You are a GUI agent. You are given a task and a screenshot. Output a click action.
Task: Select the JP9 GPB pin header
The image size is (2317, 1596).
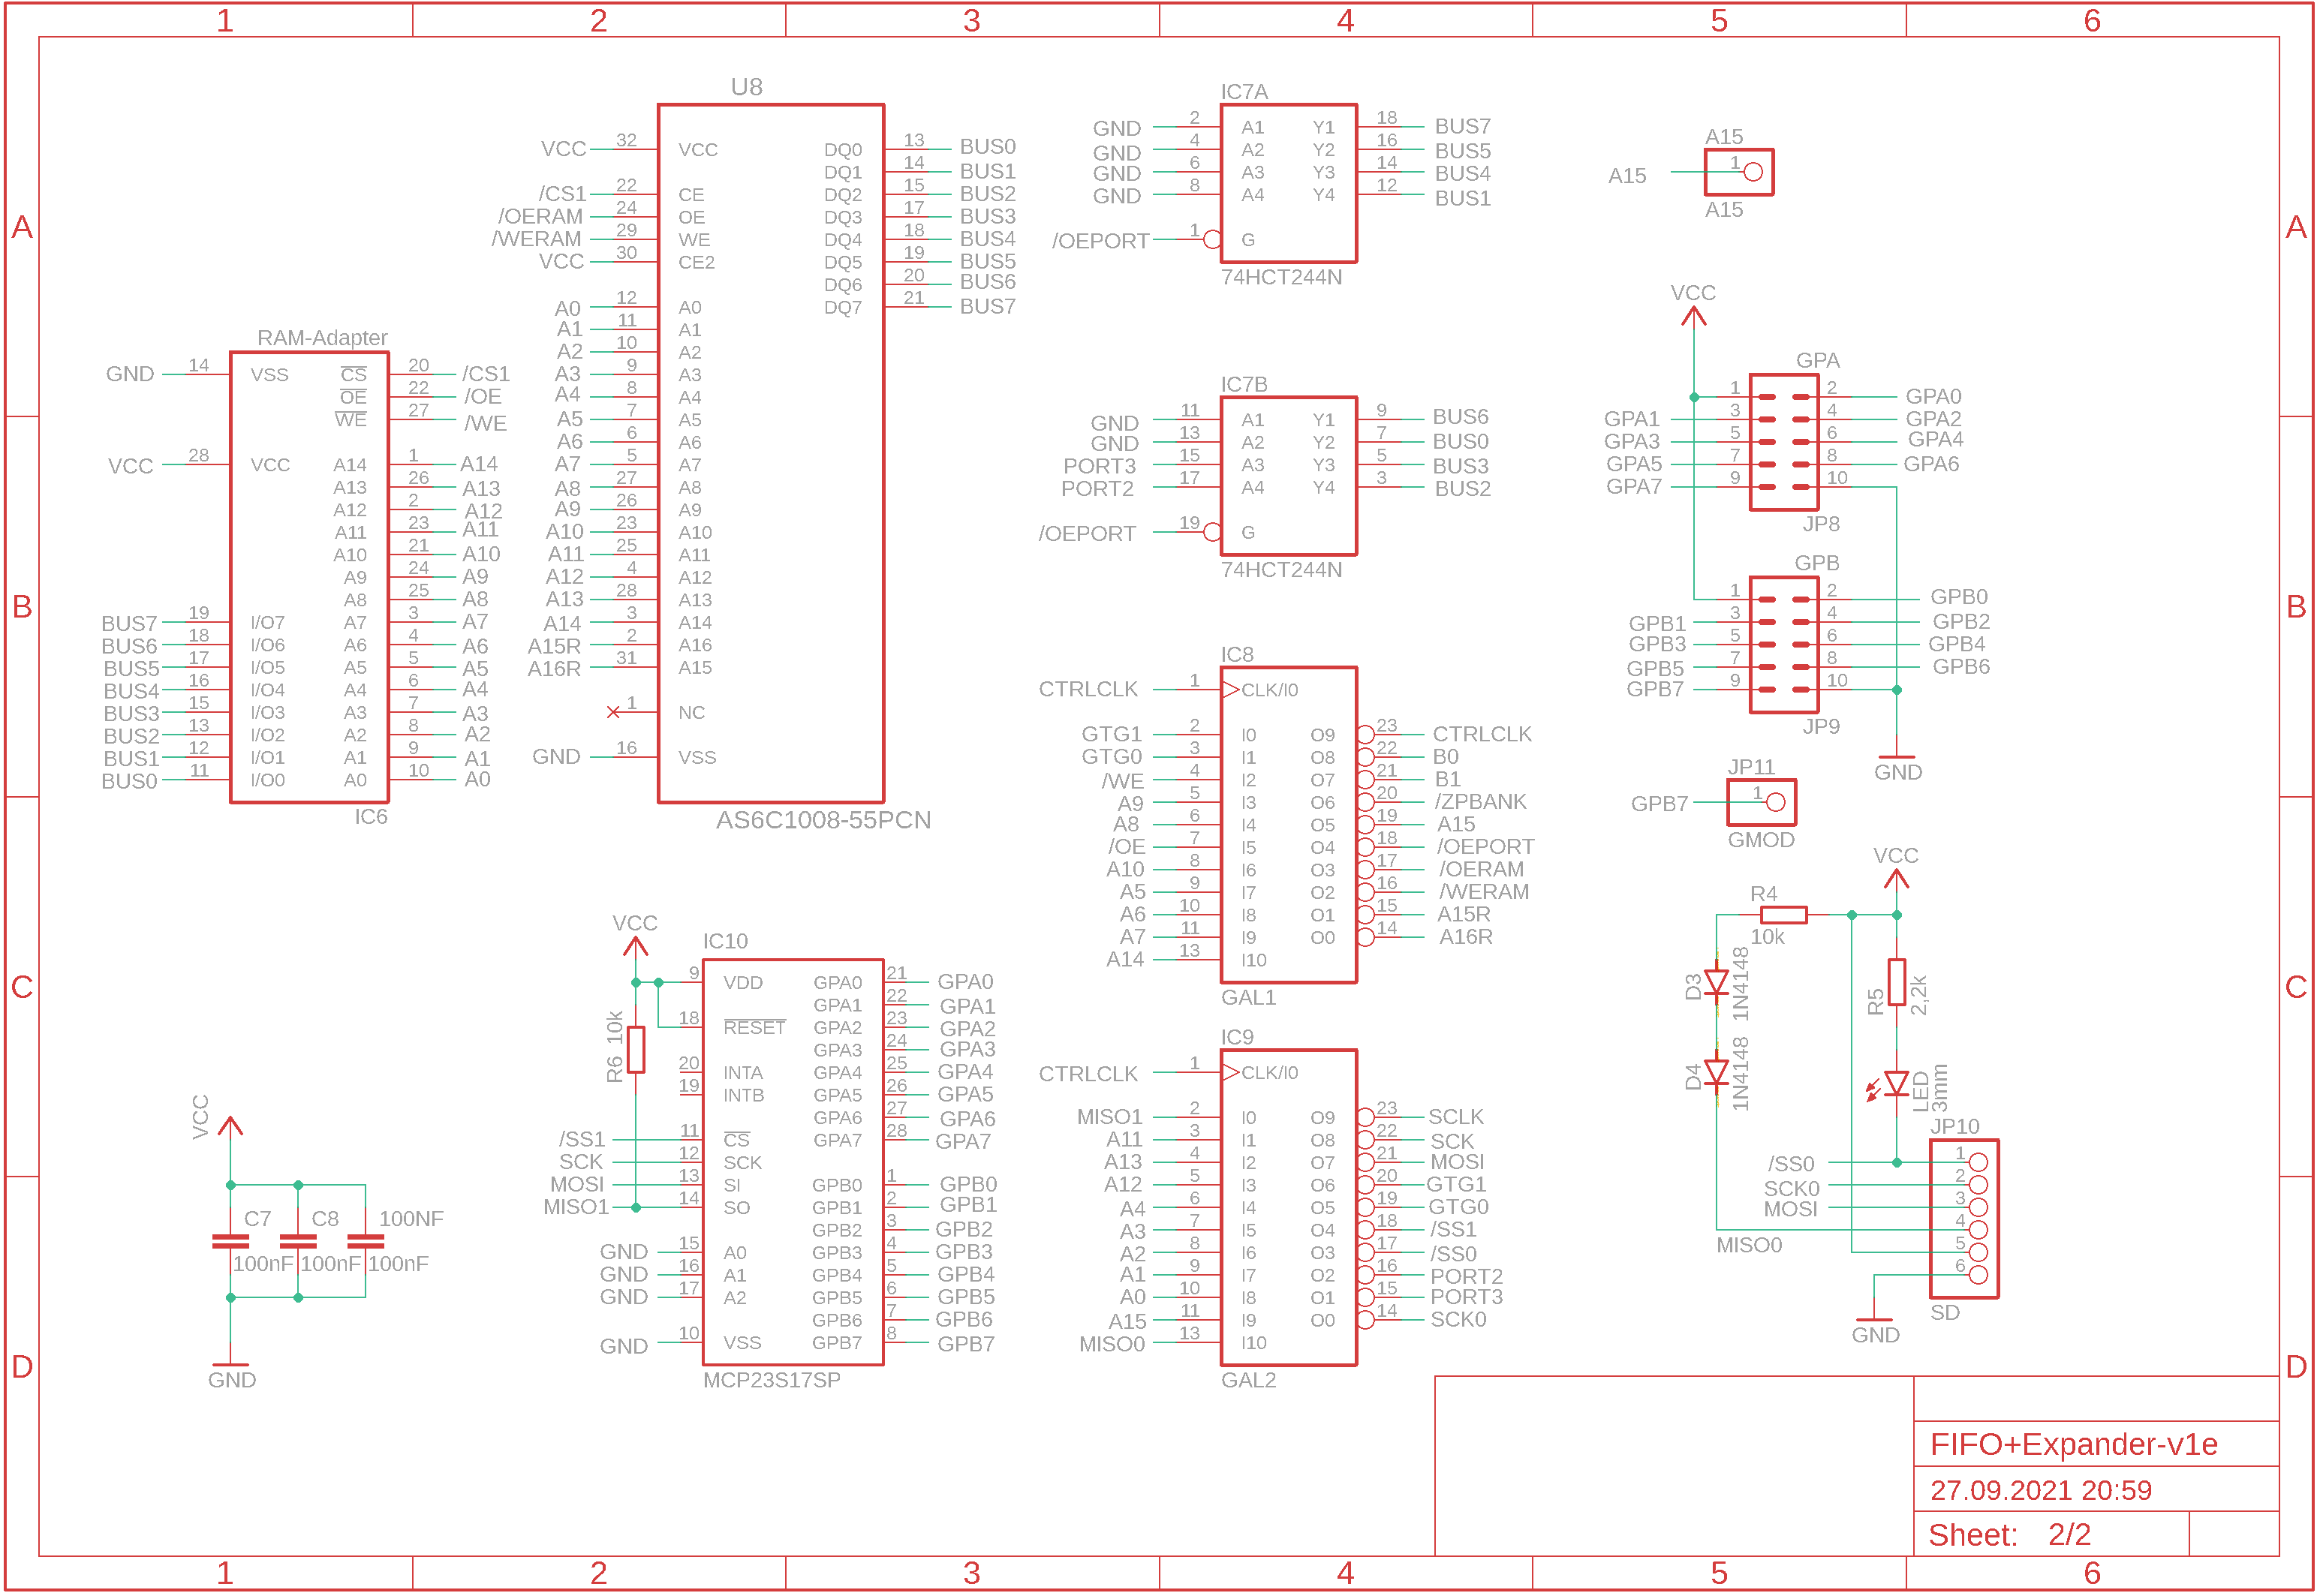coord(1784,645)
